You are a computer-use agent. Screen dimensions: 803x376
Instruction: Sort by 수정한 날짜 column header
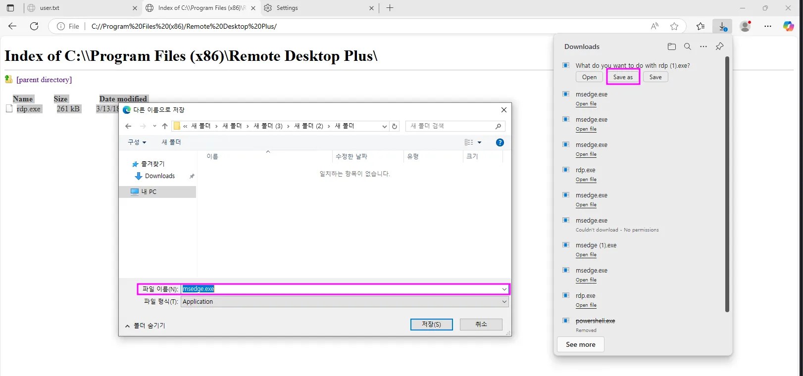click(x=368, y=156)
